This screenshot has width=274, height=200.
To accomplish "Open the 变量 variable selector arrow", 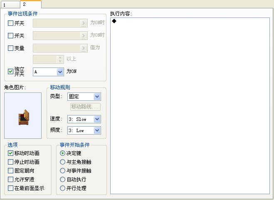I will [84, 48].
